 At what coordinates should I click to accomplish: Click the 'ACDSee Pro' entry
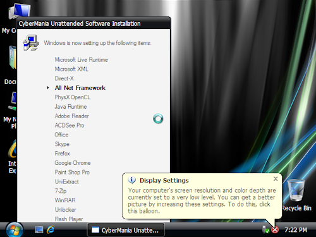pos(70,125)
